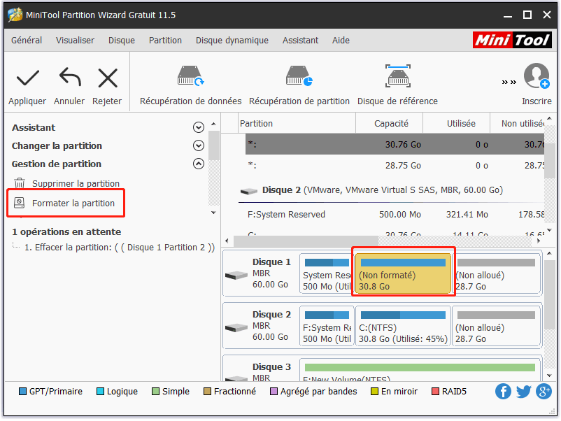
Task: Click right arrow of partition list scrollbar
Action: 539,241
